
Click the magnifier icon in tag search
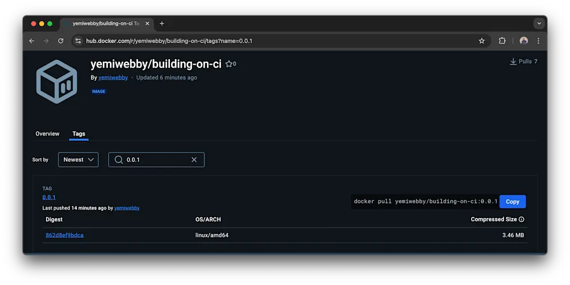(119, 160)
